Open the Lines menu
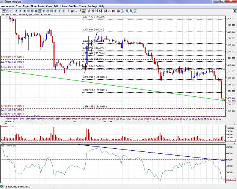 tap(63, 6)
